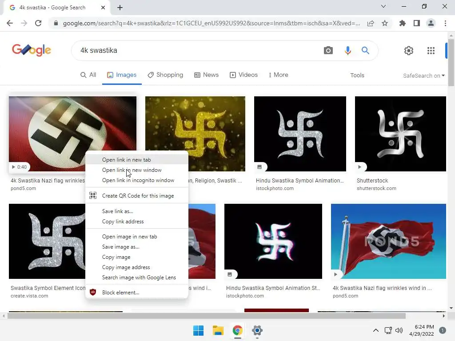Select Copy image from context menu
The width and height of the screenshot is (455, 341).
coord(137,257)
